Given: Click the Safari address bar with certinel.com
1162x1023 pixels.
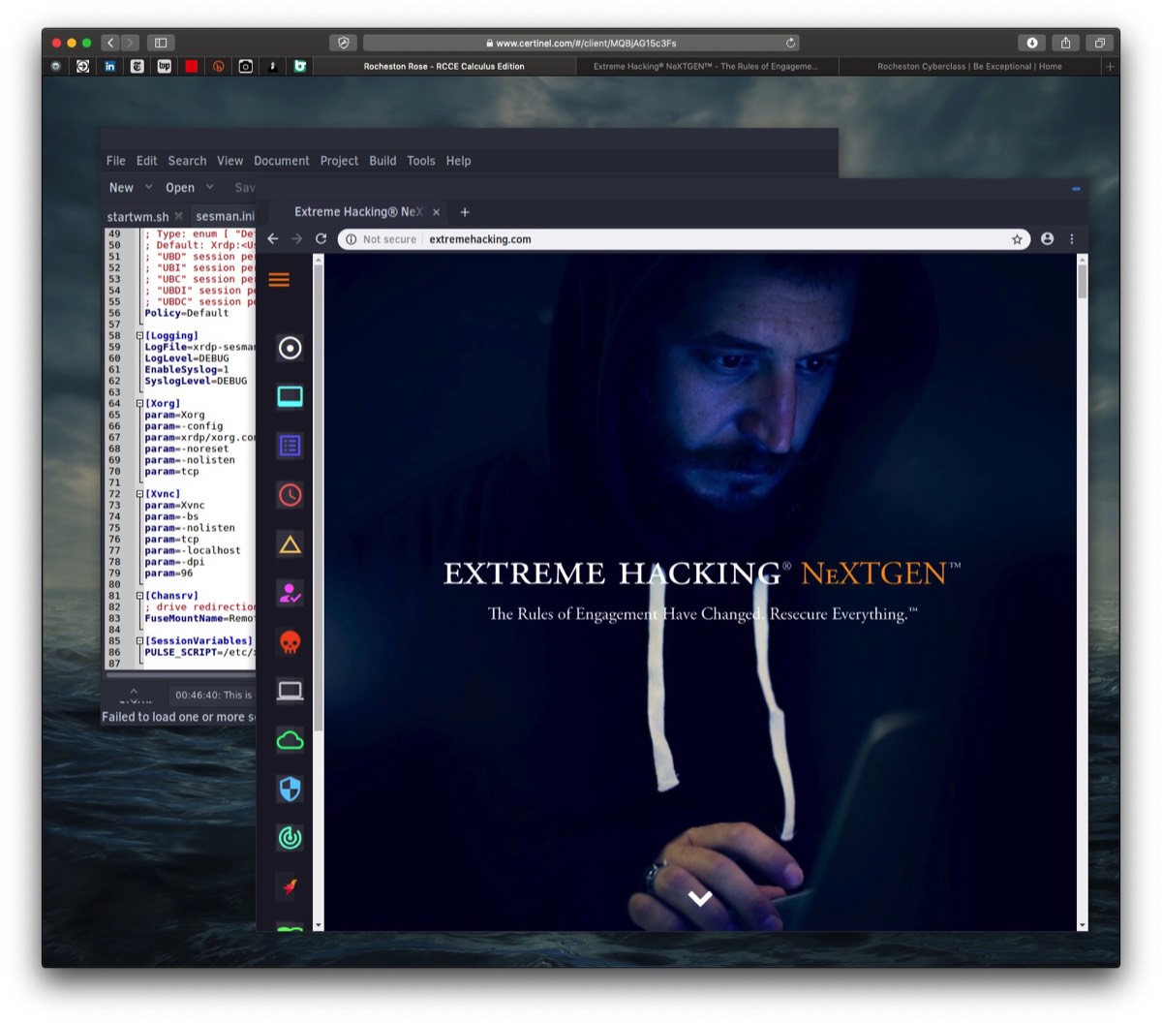Looking at the screenshot, I should pos(581,43).
